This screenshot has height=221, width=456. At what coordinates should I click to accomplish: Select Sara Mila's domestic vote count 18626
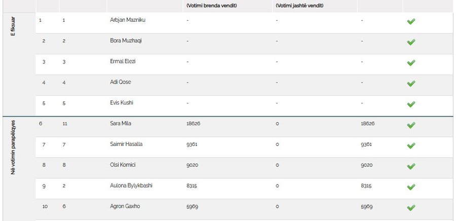(193, 124)
